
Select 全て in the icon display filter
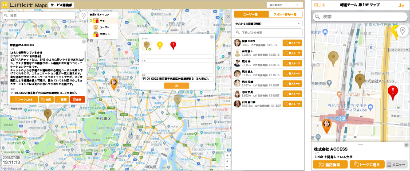coord(103,20)
